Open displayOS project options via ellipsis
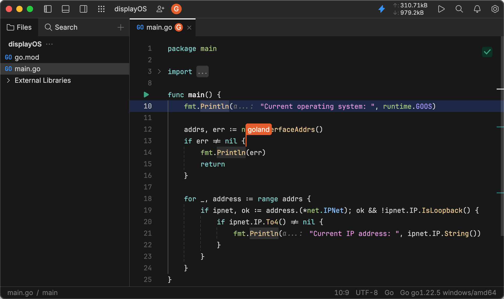Viewport: 504px width, 299px height. (x=50, y=44)
